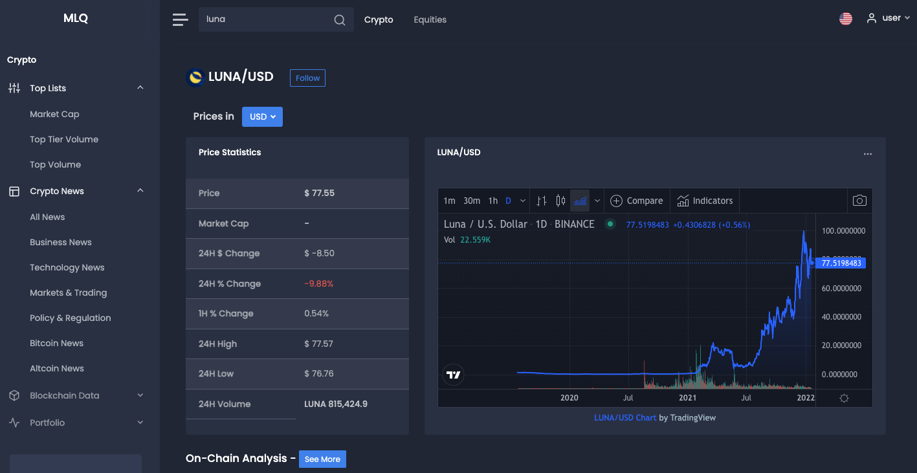Click the user profile icon
The height and width of the screenshot is (473, 917).
pos(872,18)
